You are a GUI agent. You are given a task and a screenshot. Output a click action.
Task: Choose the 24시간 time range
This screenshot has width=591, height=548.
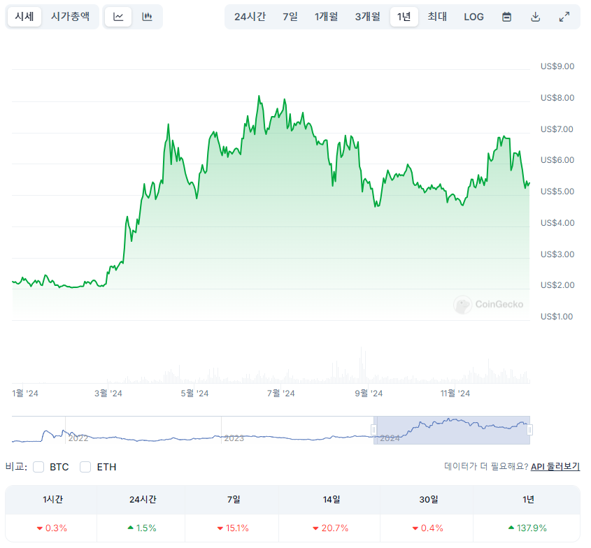pyautogui.click(x=250, y=17)
